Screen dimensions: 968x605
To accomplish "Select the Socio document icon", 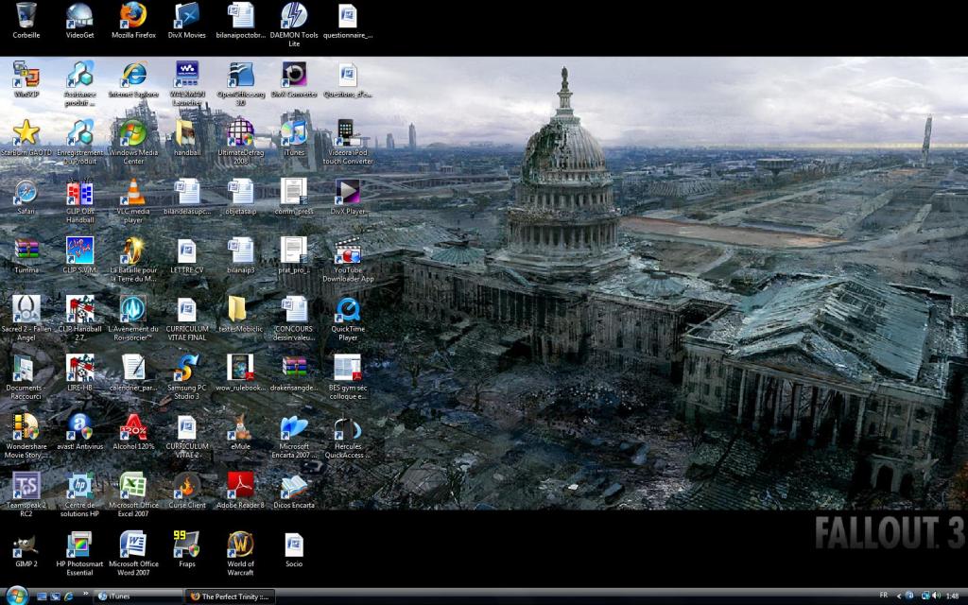I will tap(294, 548).
